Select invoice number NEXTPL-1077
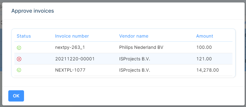246x107 pixels. click(x=70, y=70)
